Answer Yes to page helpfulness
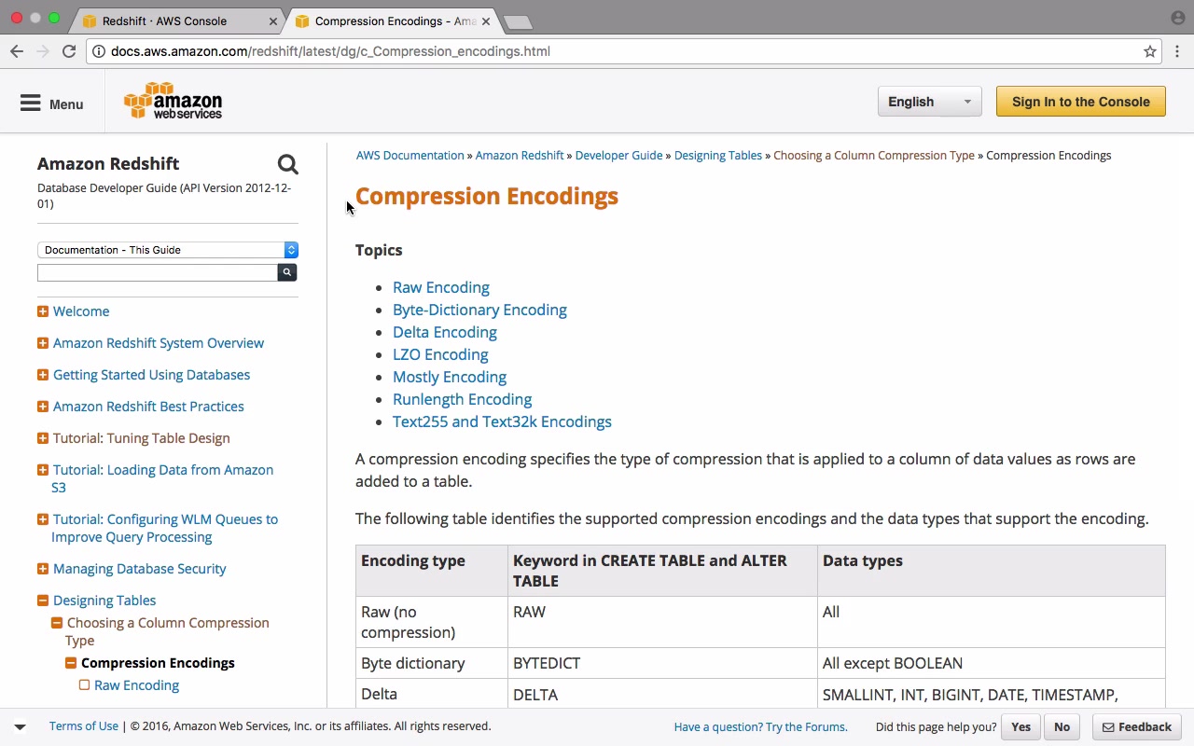 1020,727
